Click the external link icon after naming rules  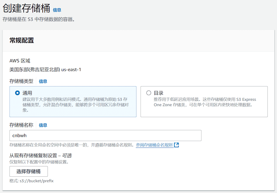176,145
